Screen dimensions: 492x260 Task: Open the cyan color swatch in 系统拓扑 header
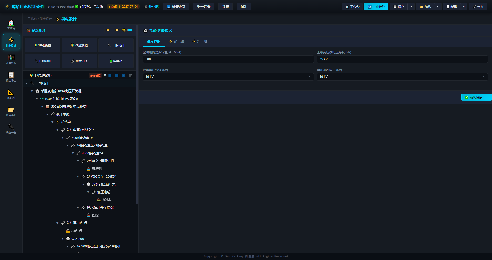click(130, 30)
